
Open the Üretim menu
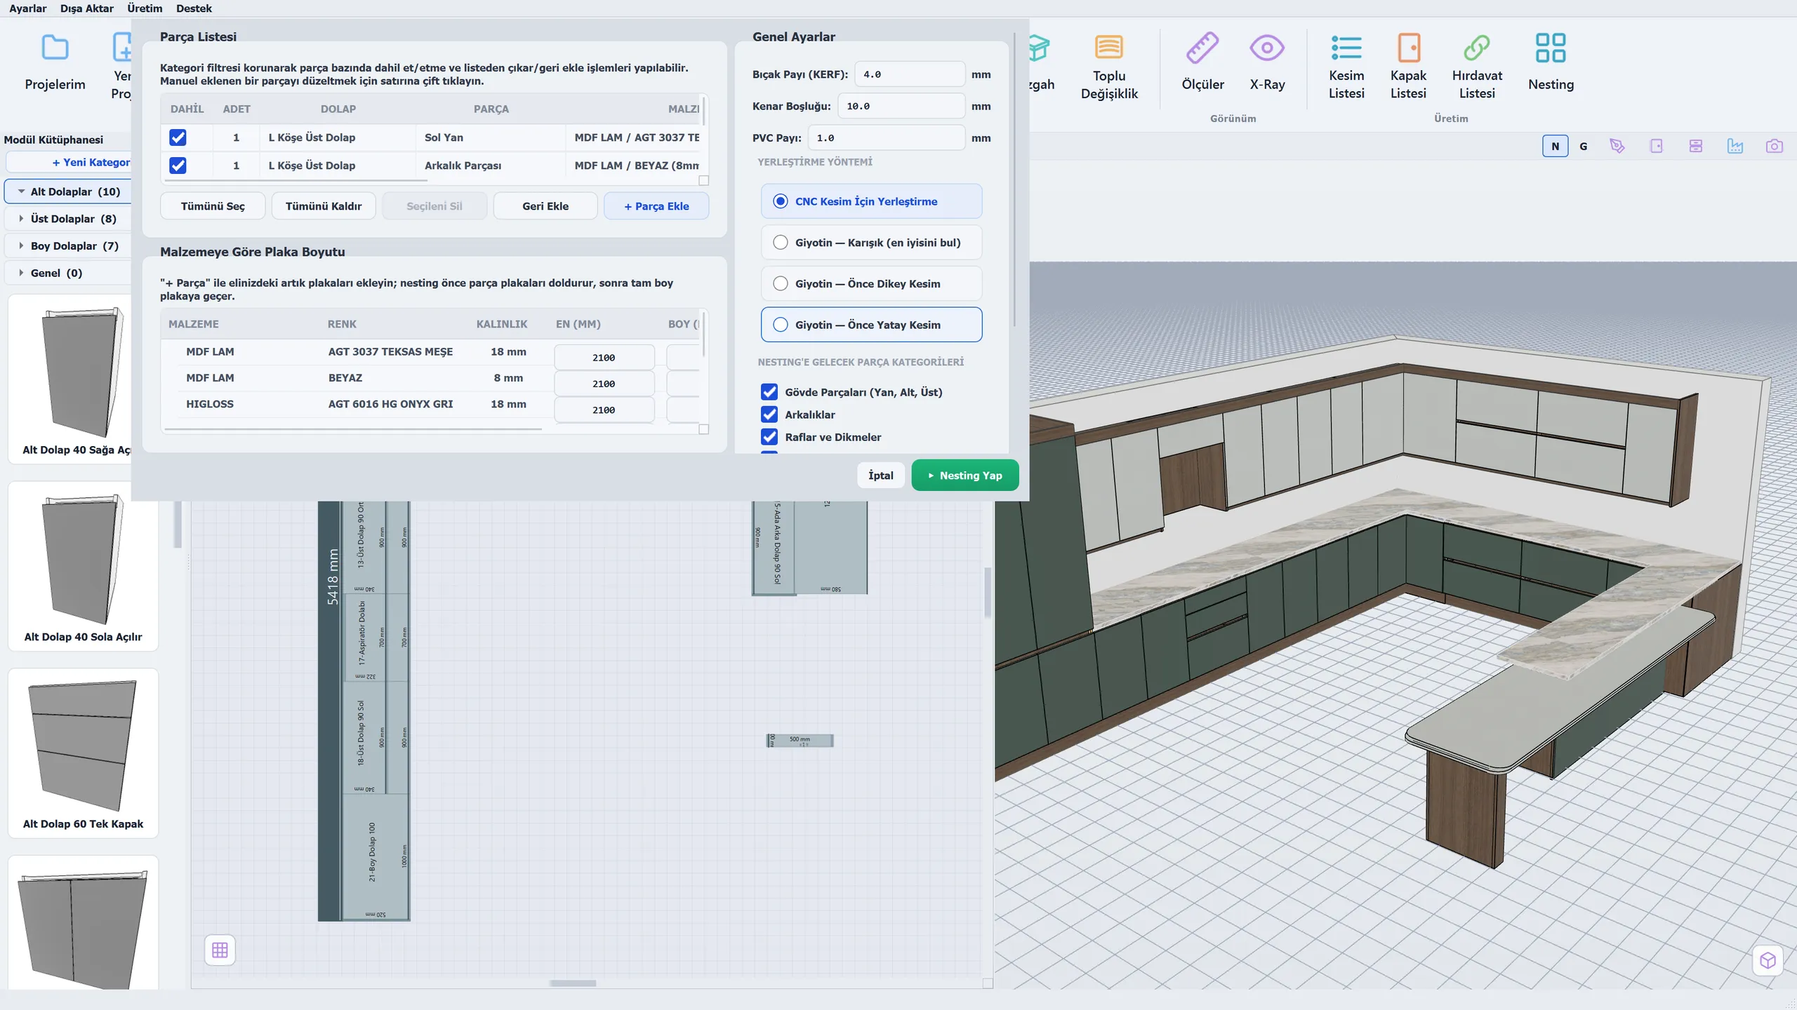tap(145, 8)
